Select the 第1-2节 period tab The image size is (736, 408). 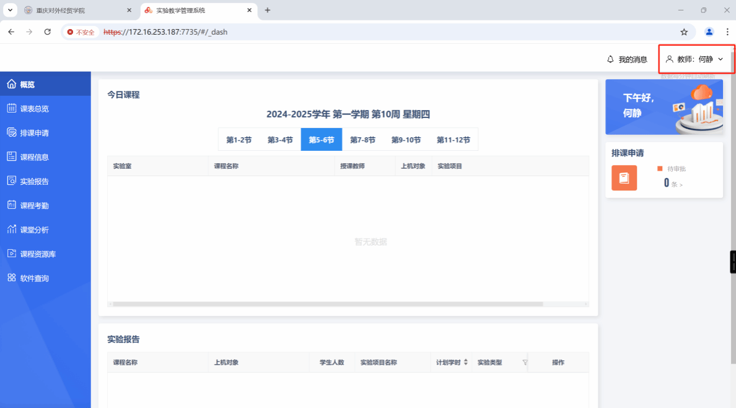pos(239,140)
